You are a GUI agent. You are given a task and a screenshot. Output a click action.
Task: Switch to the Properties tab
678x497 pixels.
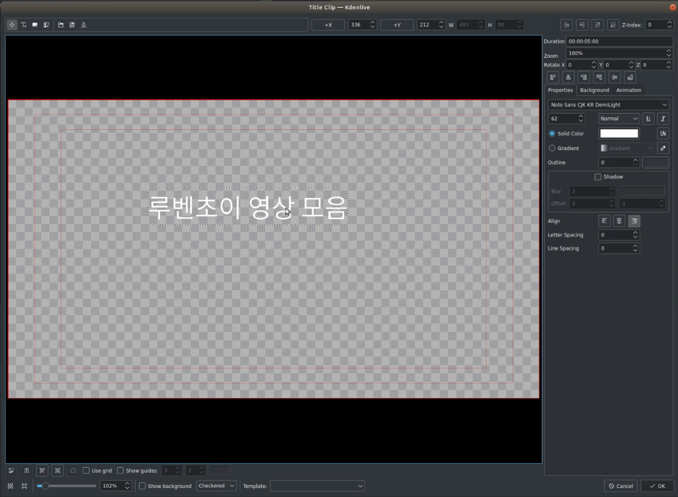coord(560,90)
